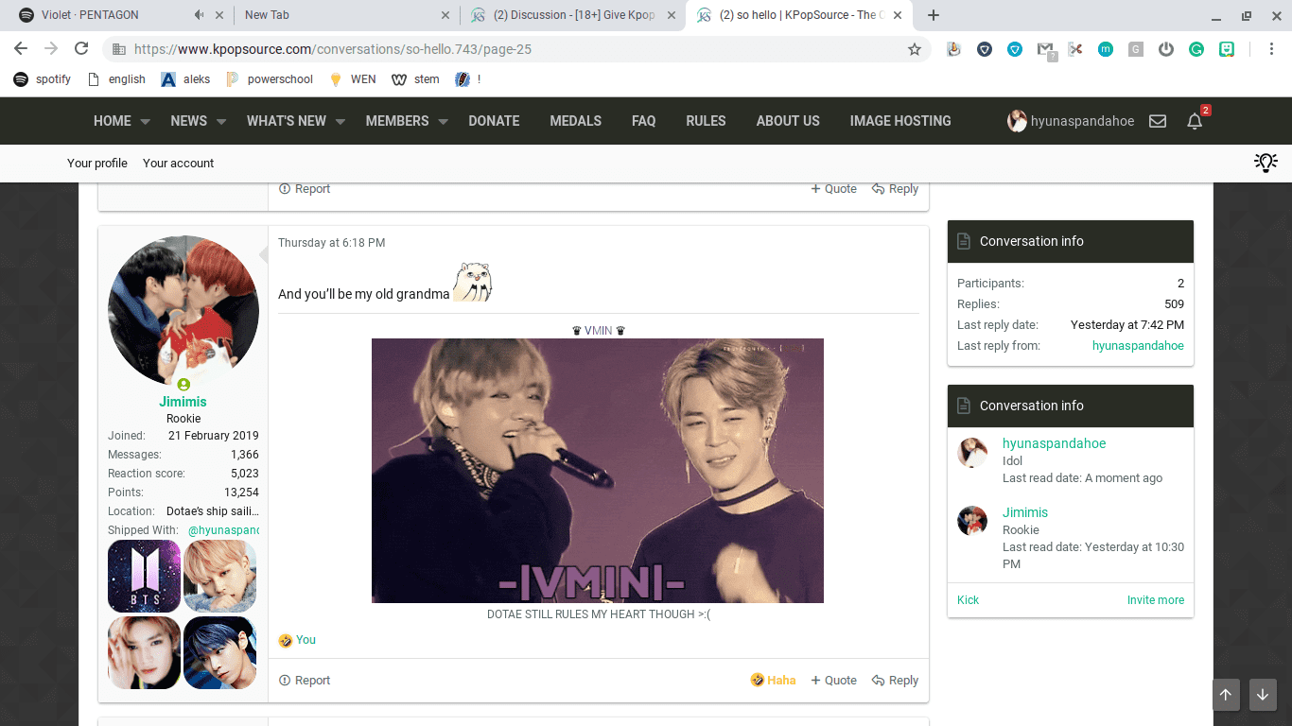This screenshot has height=726, width=1292.
Task: Toggle the lightbulb style switcher icon
Action: [1266, 163]
